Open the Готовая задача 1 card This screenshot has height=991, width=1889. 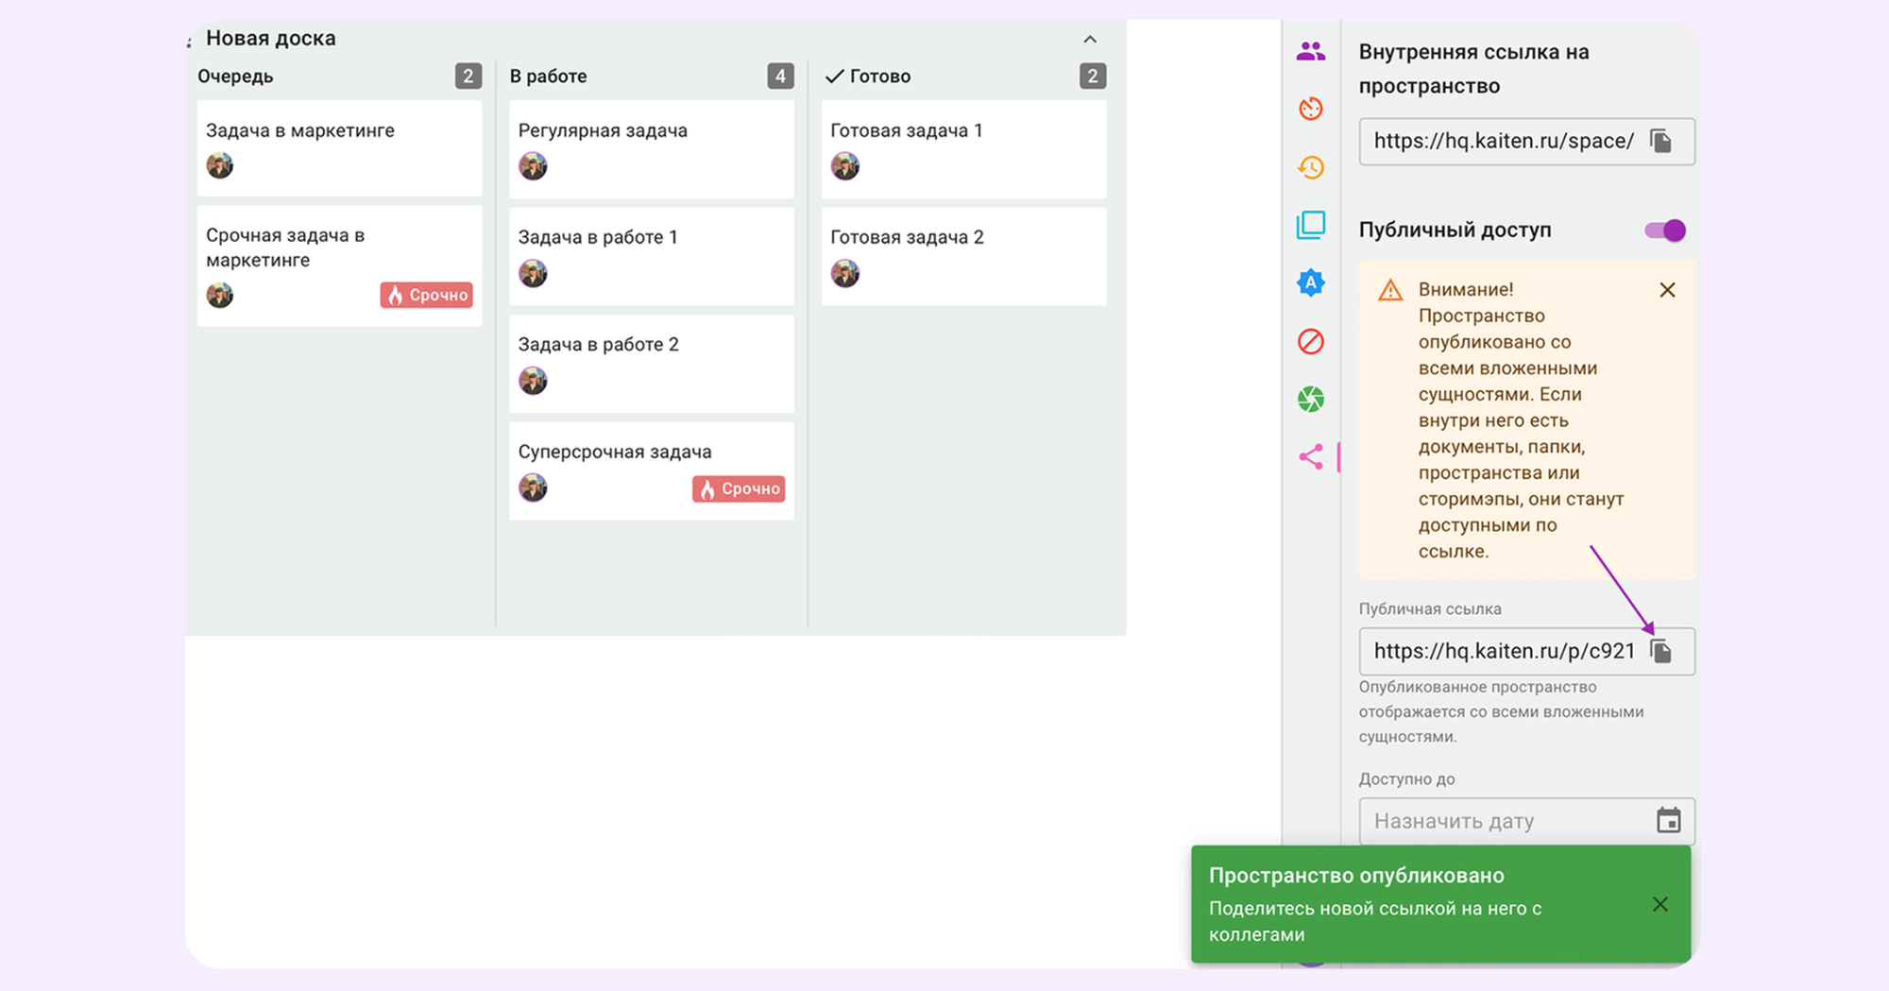906,131
